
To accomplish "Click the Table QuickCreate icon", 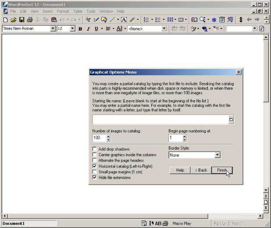I will pos(181,20).
